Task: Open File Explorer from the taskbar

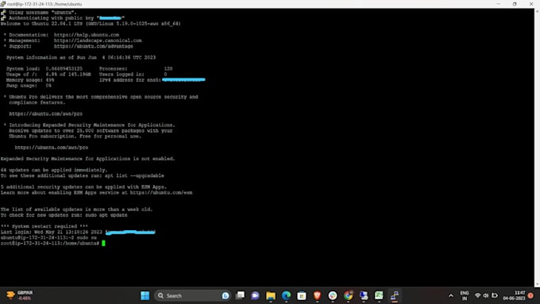Action: [271, 295]
